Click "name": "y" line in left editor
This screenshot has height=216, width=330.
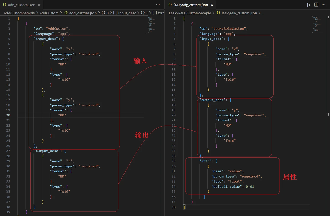(x=62, y=100)
